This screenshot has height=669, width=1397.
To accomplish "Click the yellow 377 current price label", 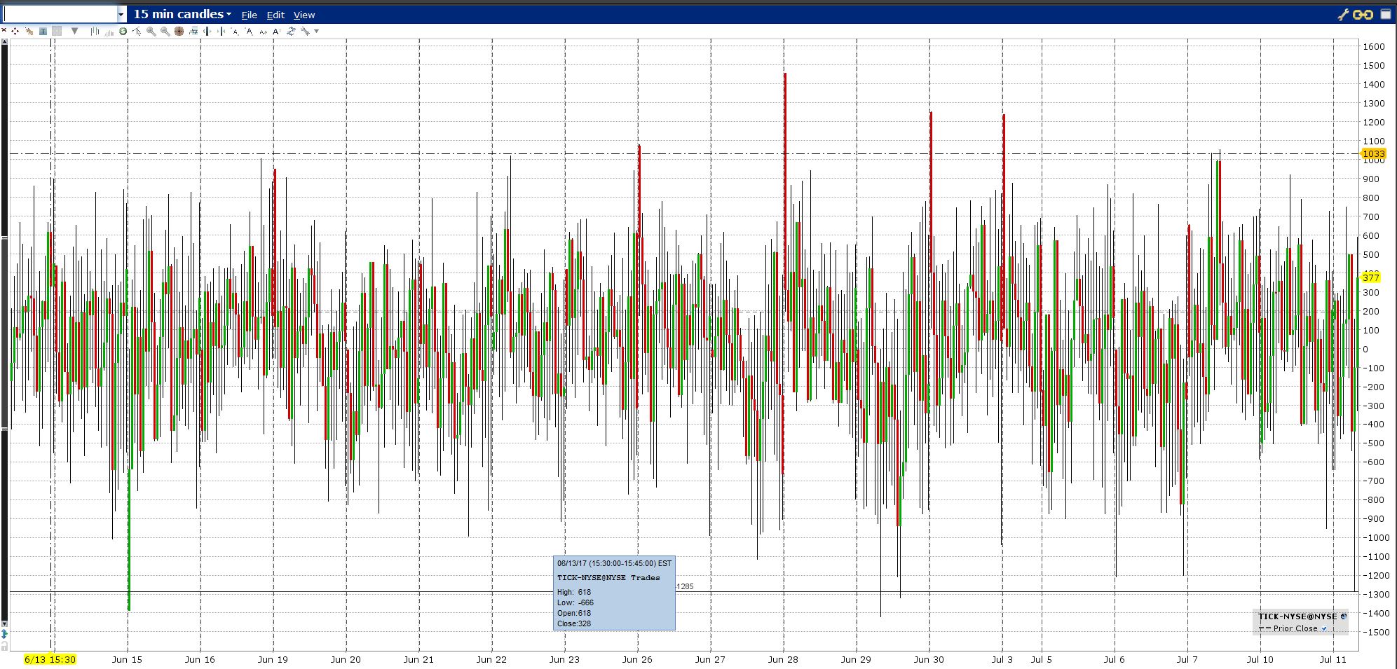I will (1370, 277).
